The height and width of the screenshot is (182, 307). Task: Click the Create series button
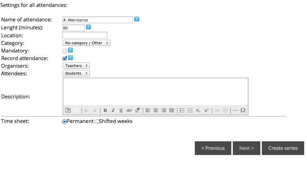283,148
